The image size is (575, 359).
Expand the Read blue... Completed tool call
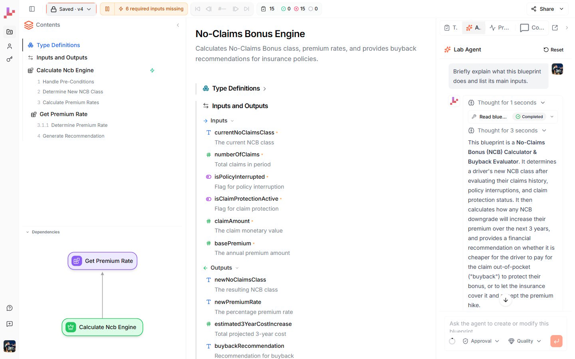tap(513, 117)
